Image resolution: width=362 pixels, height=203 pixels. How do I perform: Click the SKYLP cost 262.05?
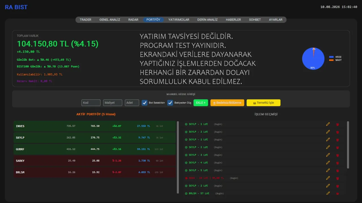(x=71, y=138)
